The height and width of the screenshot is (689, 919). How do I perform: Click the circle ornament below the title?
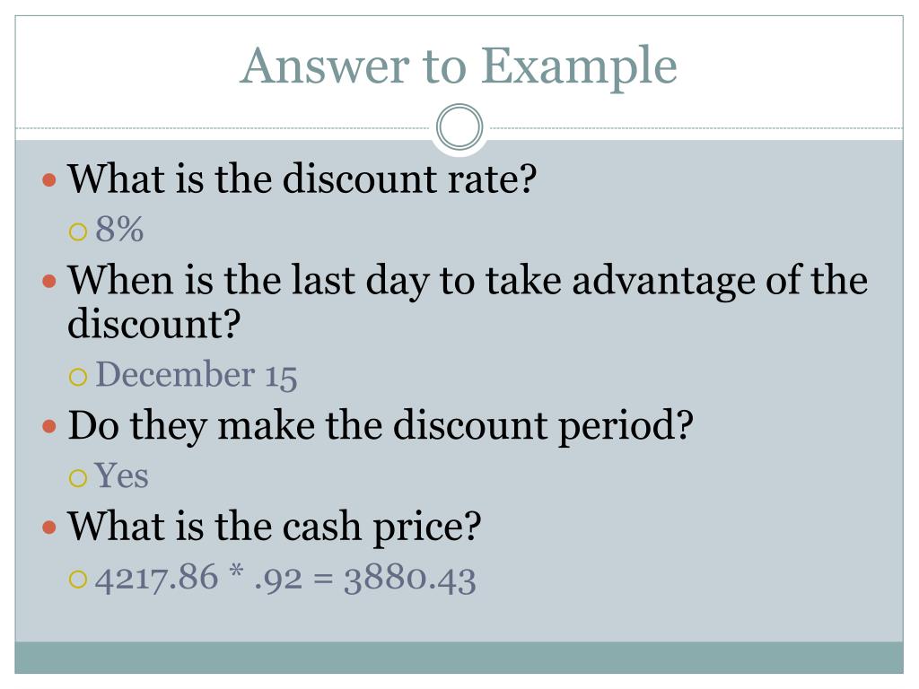[x=459, y=126]
